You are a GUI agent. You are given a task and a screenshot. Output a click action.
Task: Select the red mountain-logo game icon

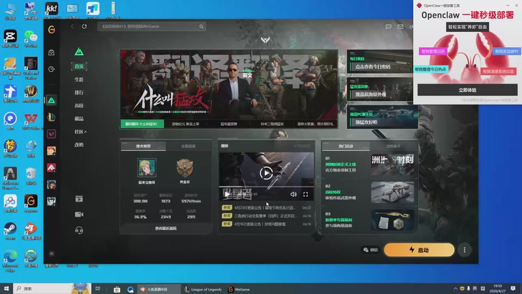(52, 168)
